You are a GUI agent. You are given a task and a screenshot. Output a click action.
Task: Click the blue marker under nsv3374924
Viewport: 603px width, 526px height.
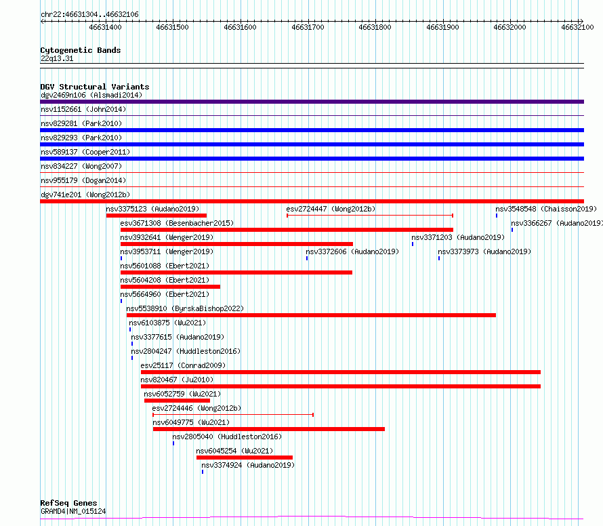click(x=203, y=472)
